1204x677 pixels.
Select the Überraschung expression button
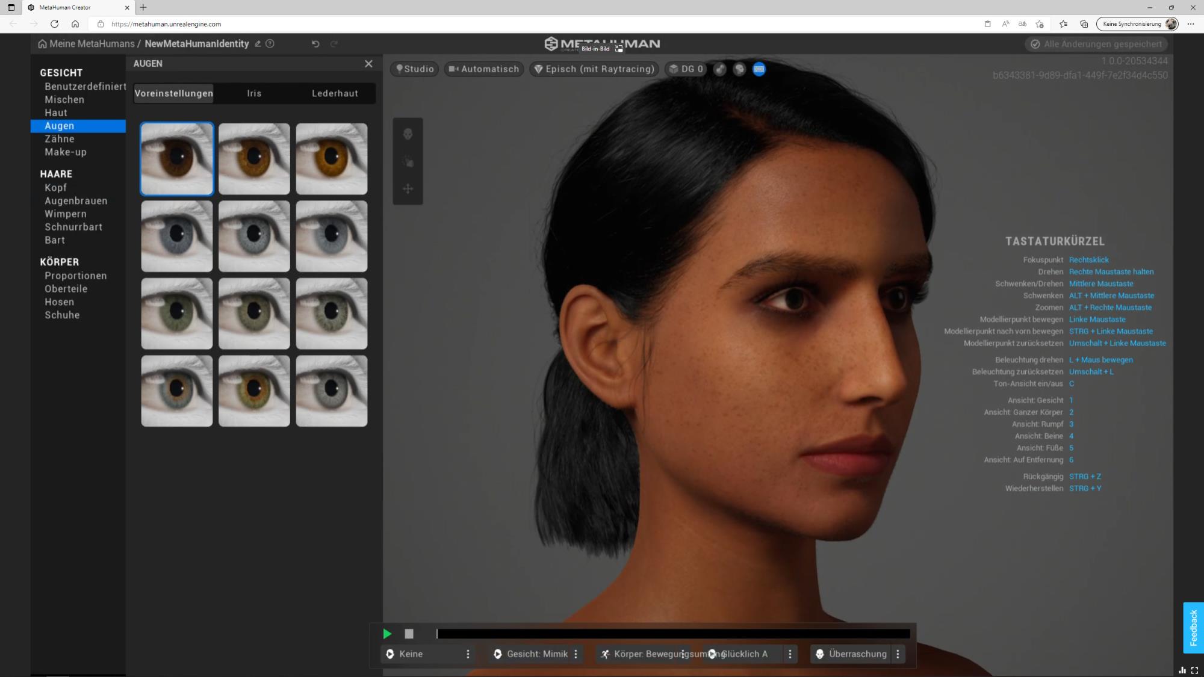[851, 654]
